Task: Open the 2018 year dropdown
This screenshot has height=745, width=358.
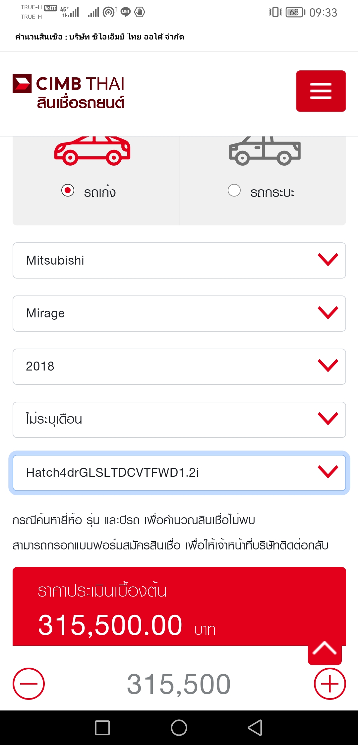Action: pyautogui.click(x=179, y=367)
